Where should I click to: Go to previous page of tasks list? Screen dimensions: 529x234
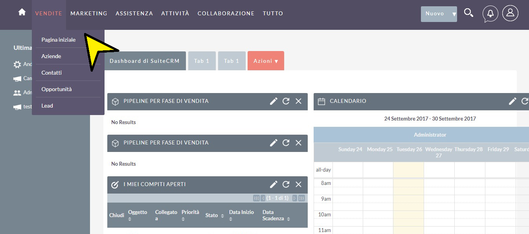[x=263, y=198]
